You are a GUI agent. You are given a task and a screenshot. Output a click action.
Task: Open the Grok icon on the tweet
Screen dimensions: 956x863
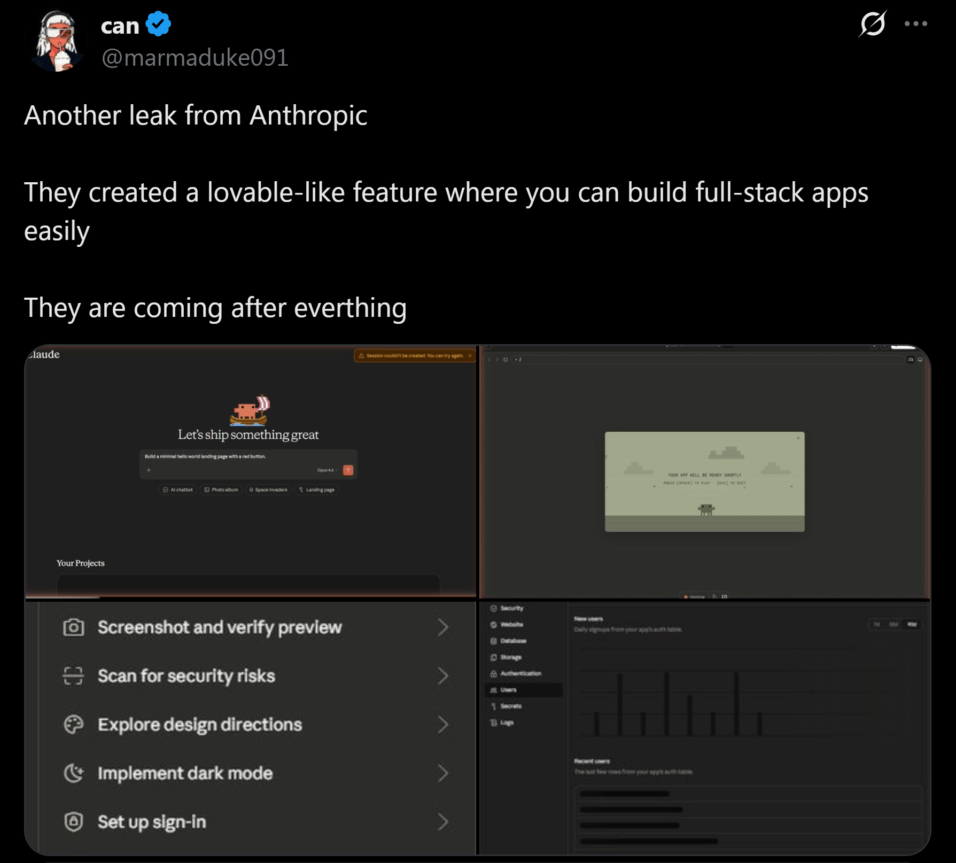pyautogui.click(x=872, y=24)
